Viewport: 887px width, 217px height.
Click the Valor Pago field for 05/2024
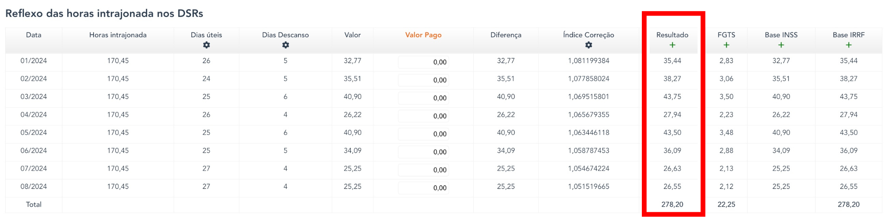423,134
